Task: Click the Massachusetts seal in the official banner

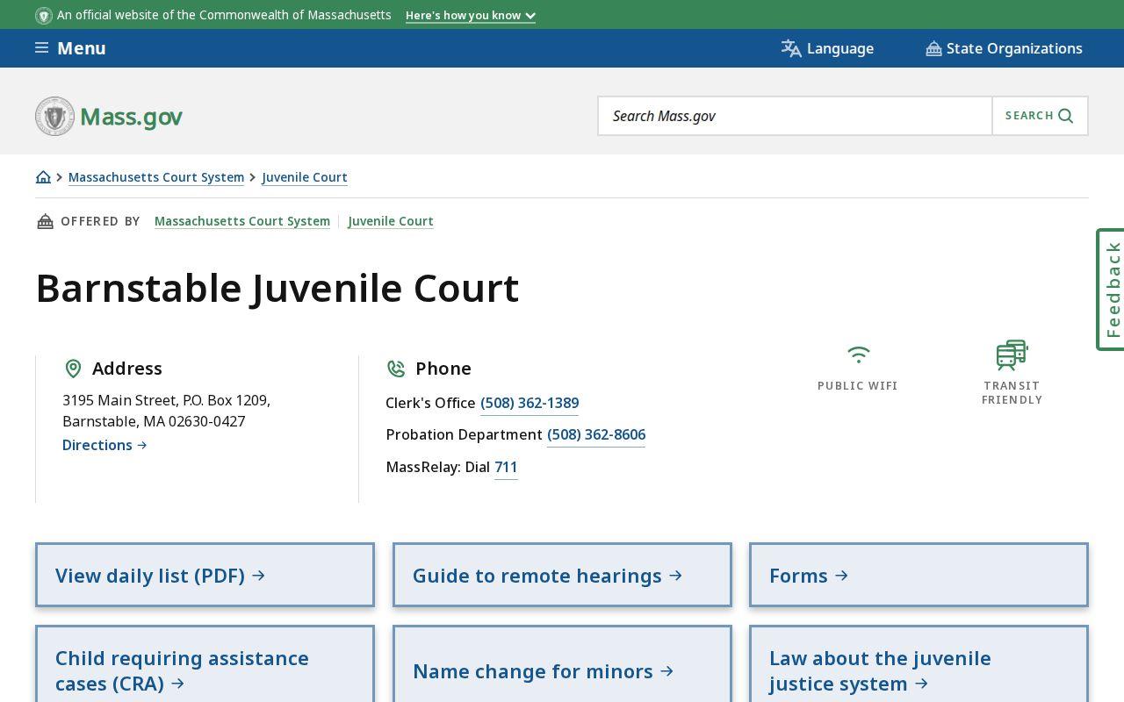Action: 44,15
